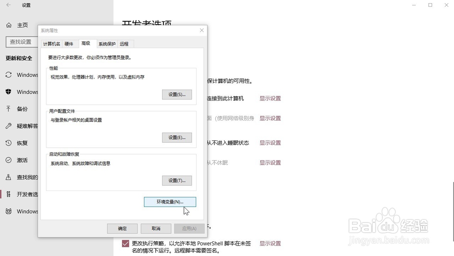
Task: Open the Backup (备份) arrow icon
Action: point(8,109)
